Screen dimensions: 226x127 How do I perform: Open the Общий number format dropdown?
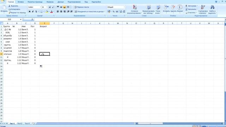(x=124, y=7)
